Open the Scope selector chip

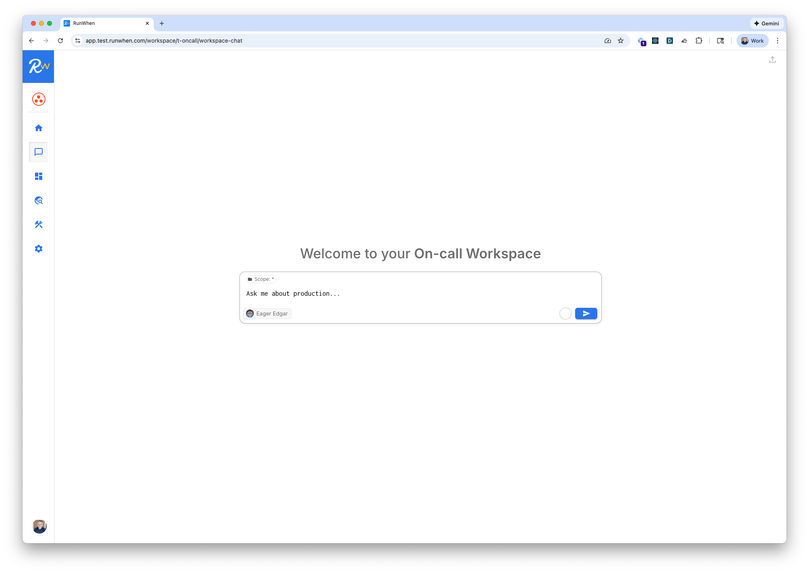click(261, 279)
